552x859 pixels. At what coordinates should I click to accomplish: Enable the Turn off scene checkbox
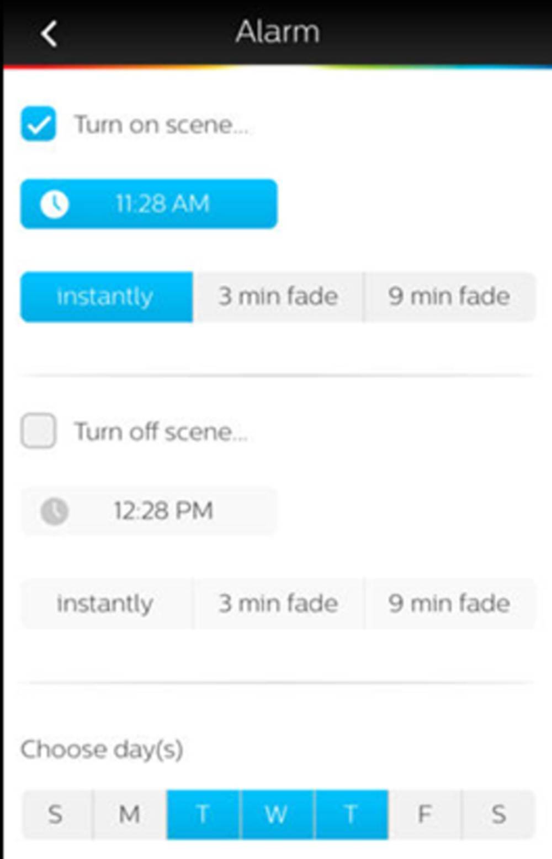pyautogui.click(x=38, y=431)
